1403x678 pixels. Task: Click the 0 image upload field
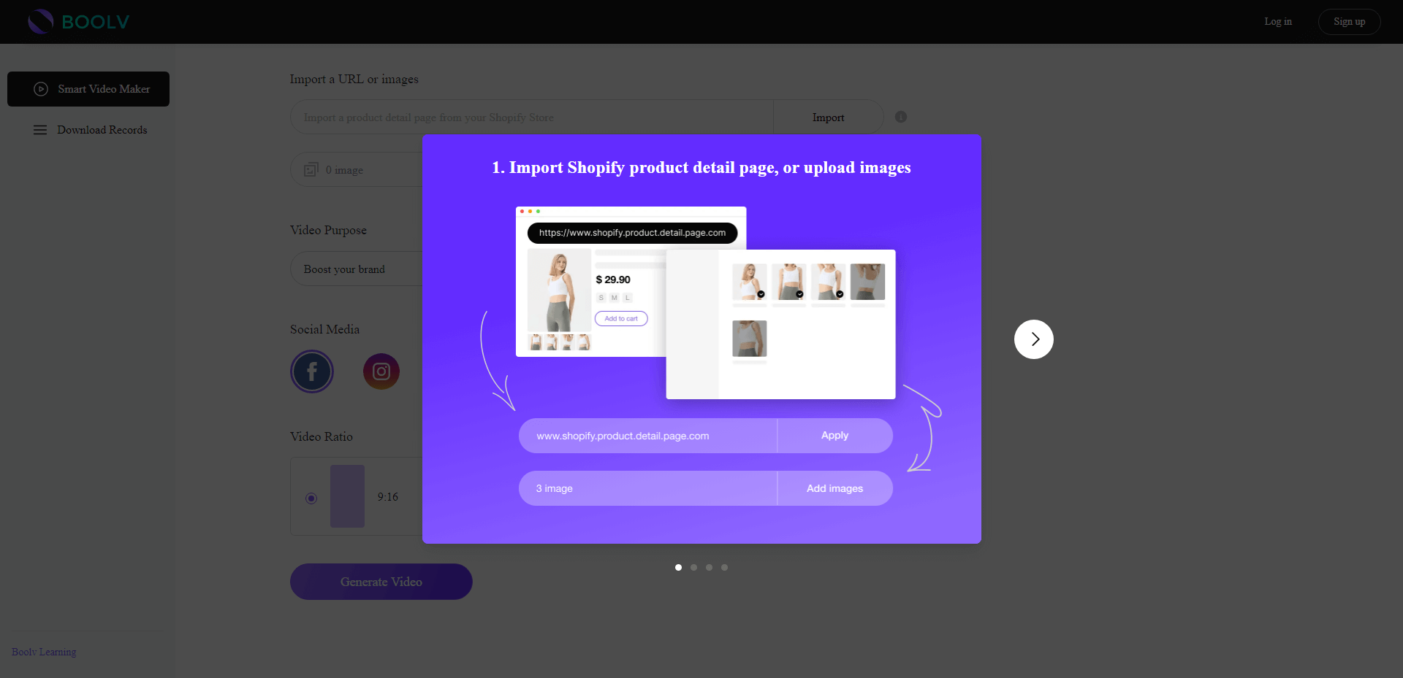click(357, 169)
